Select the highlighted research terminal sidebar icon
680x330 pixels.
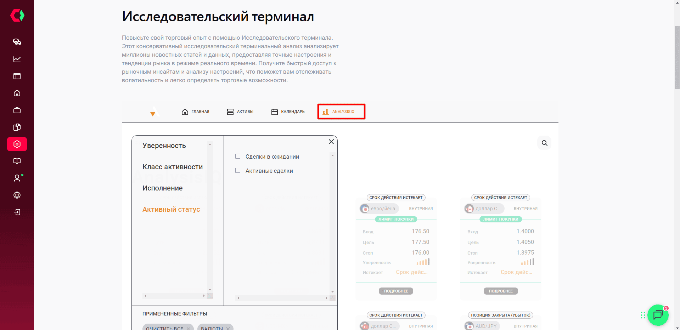click(17, 144)
